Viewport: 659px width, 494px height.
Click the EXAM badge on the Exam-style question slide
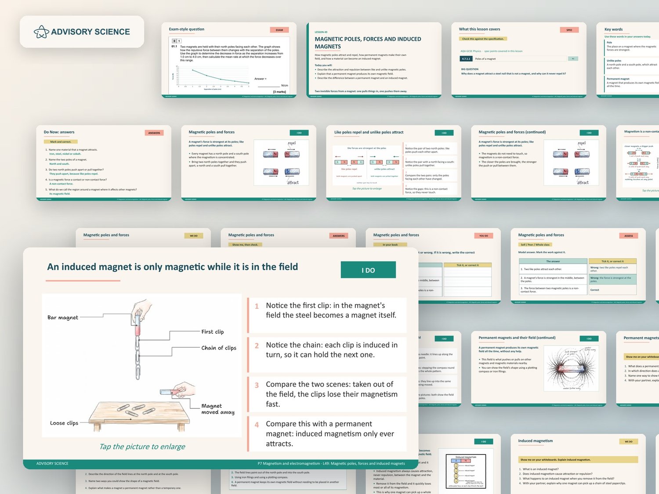tap(279, 30)
